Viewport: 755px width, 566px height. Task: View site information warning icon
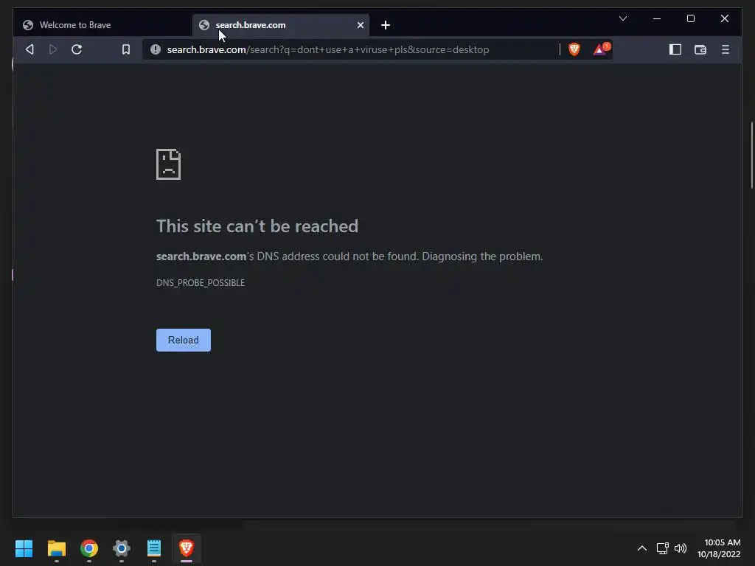155,49
